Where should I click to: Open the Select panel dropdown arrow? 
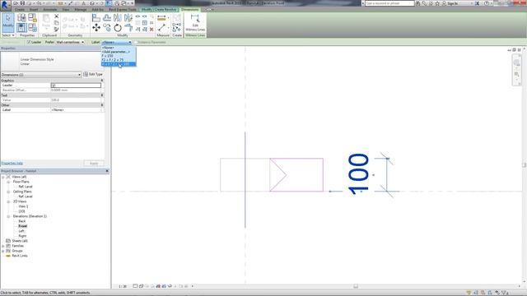(x=13, y=35)
